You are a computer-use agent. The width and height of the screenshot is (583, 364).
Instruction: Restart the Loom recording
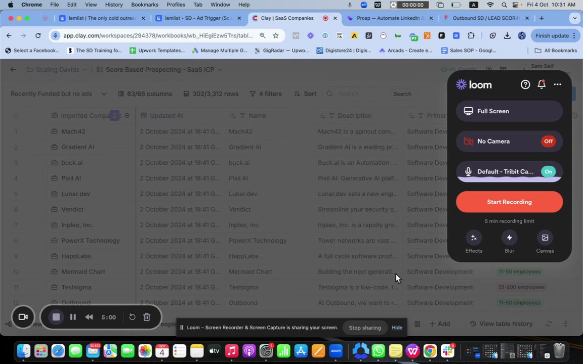pyautogui.click(x=132, y=317)
